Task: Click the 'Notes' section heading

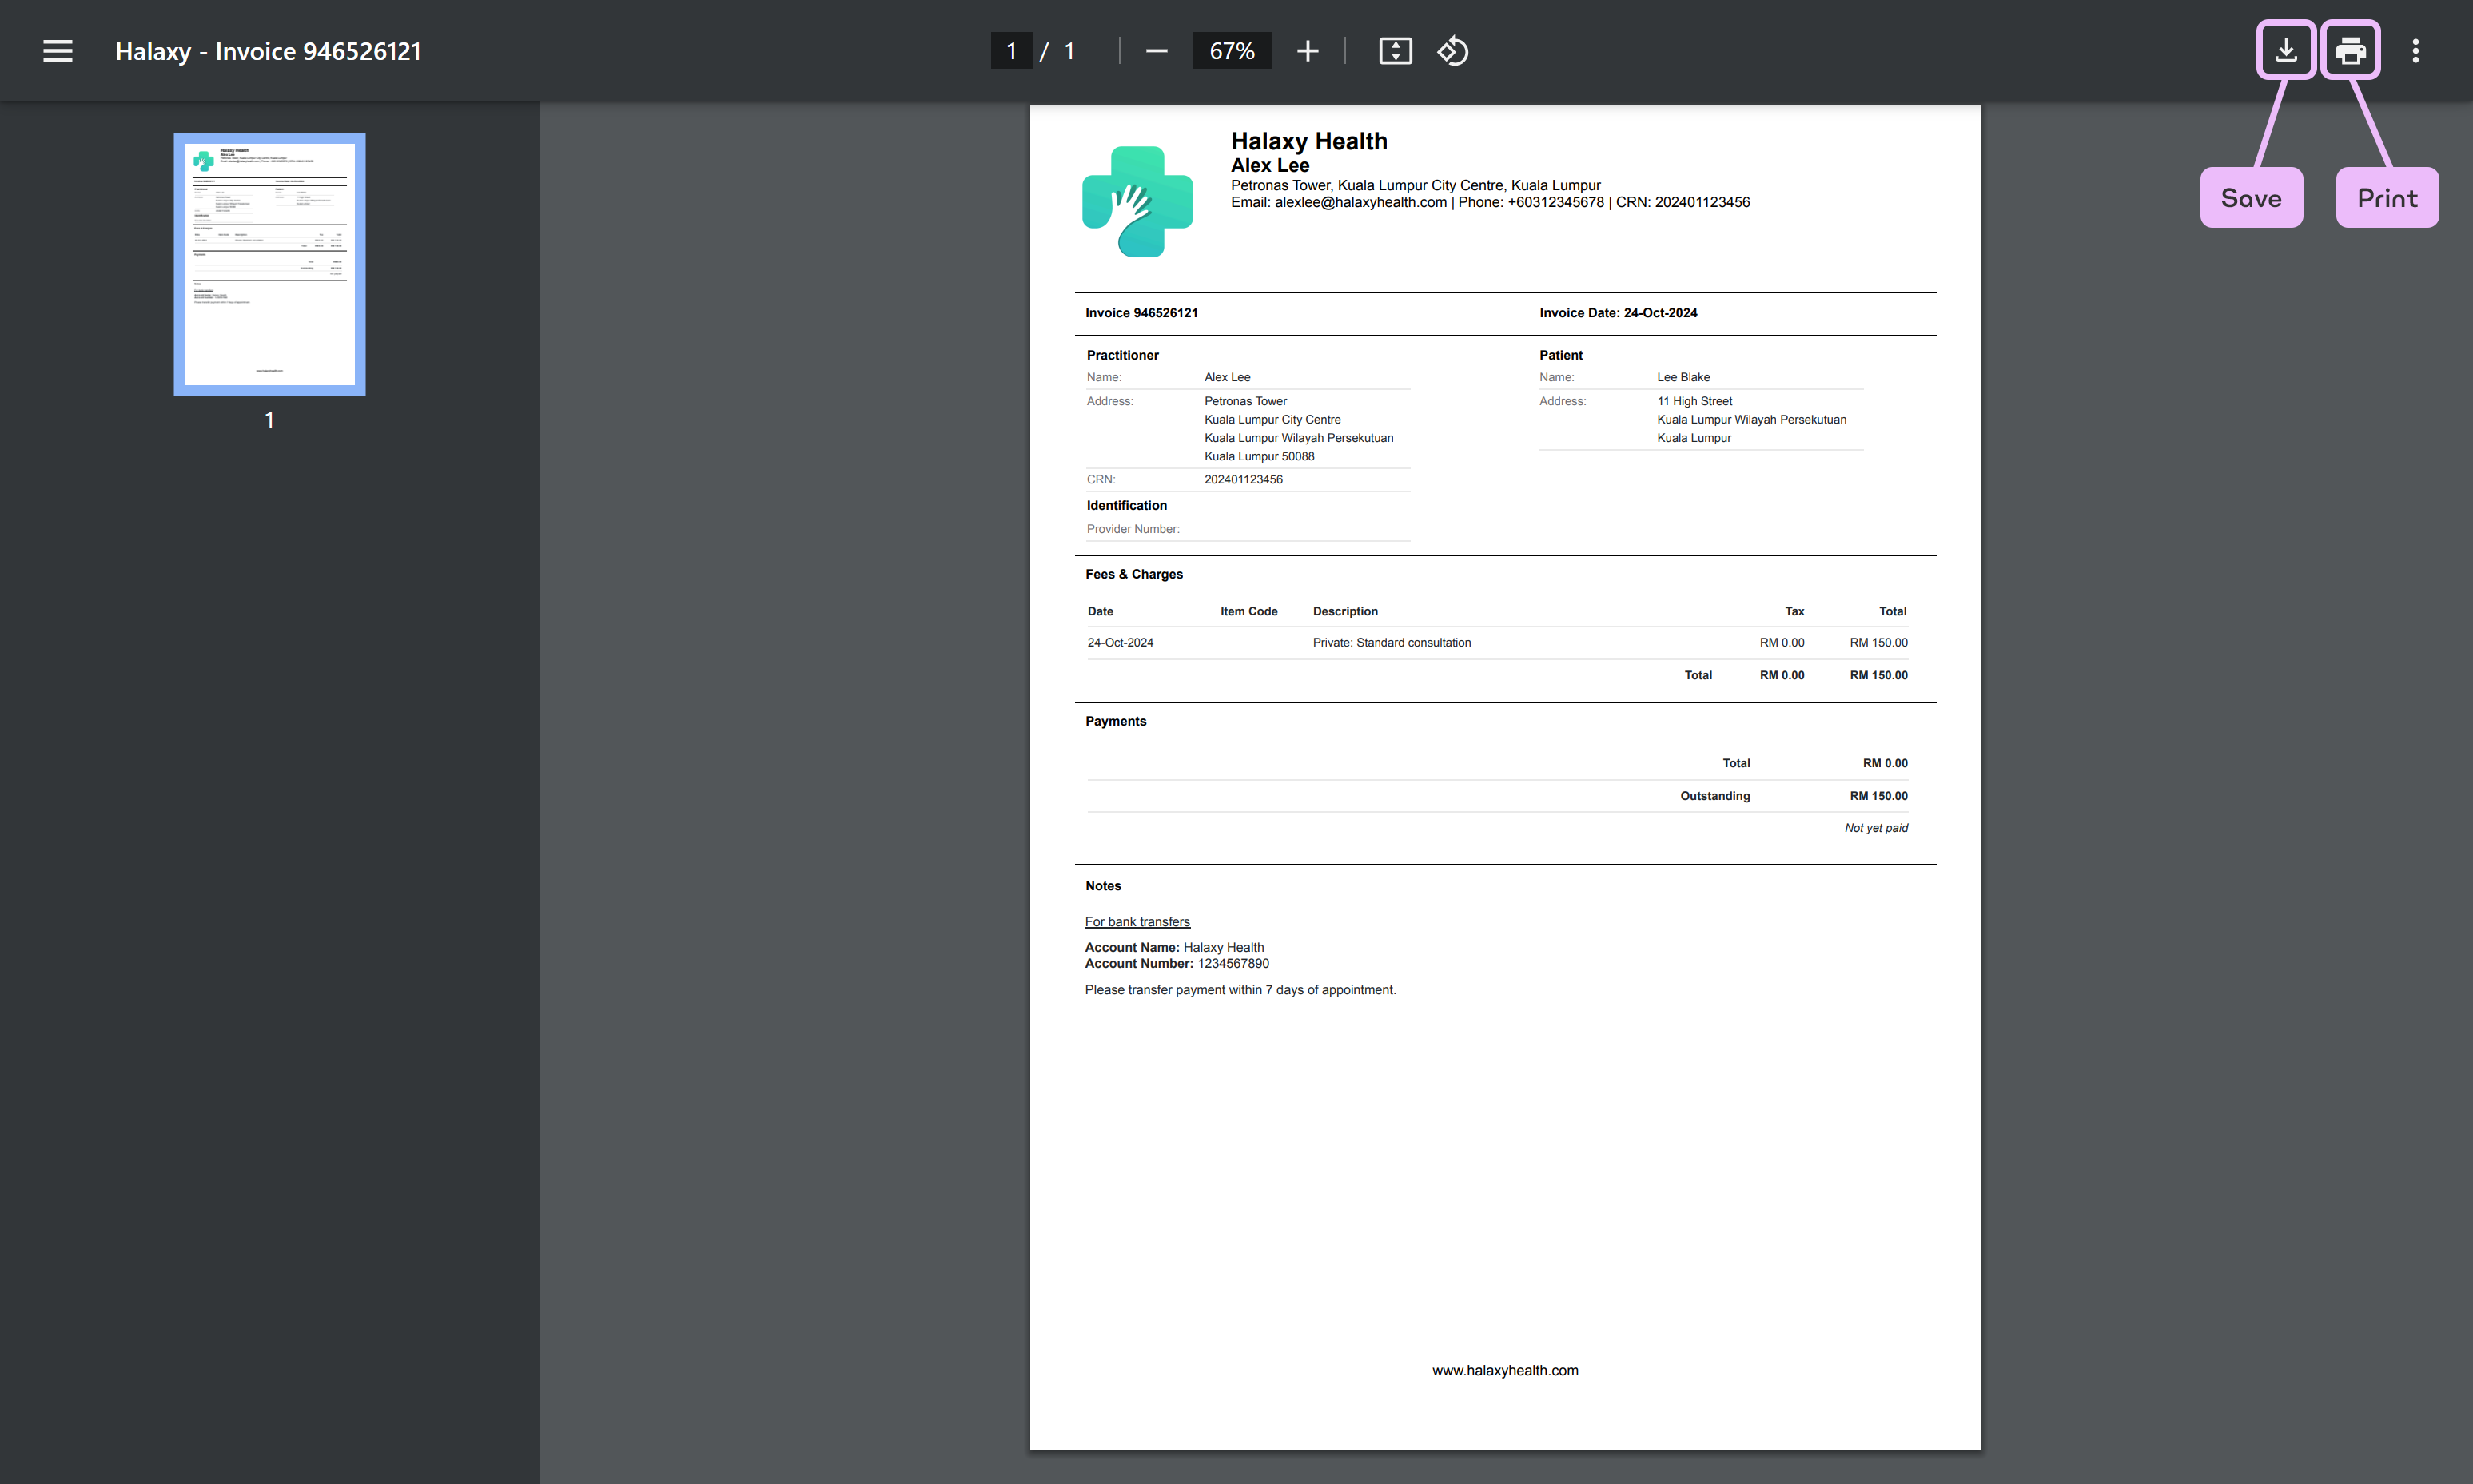Action: pyautogui.click(x=1103, y=886)
